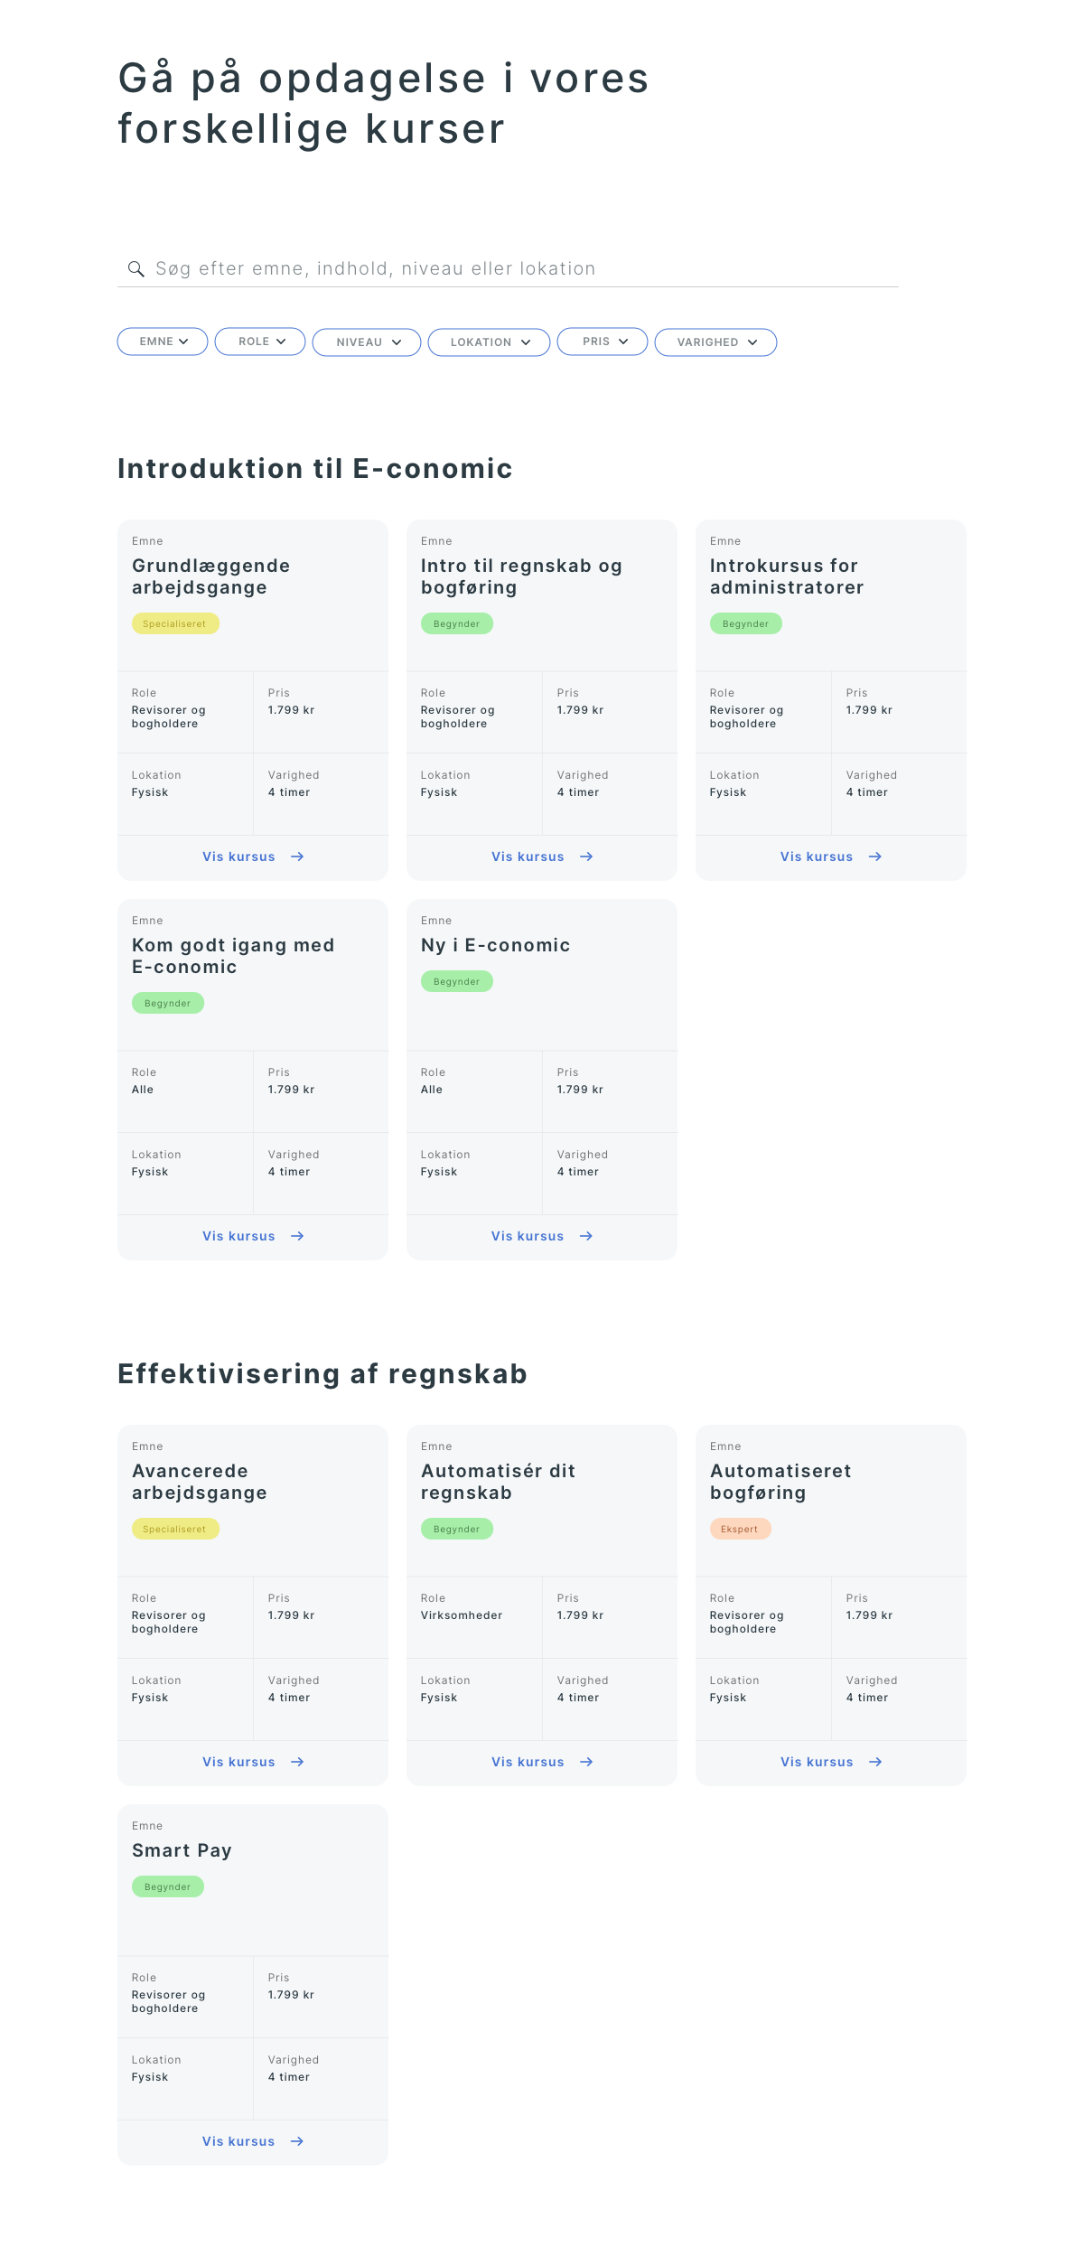
Task: Click arrow icon on Smart Pay card
Action: click(297, 2141)
